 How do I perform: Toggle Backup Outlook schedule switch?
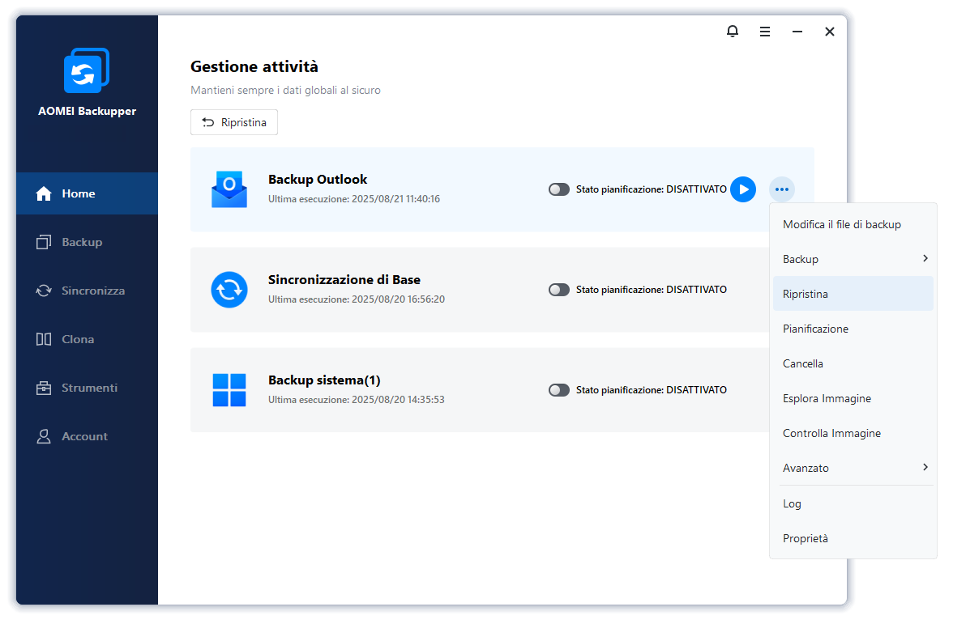click(559, 189)
